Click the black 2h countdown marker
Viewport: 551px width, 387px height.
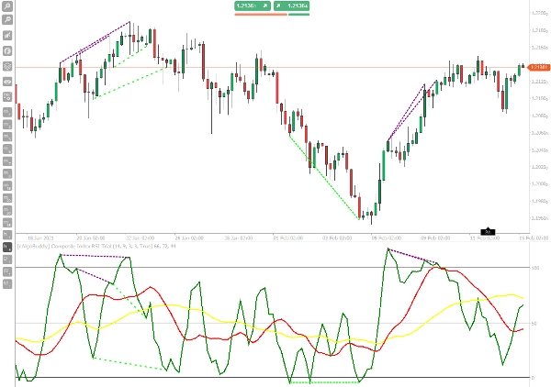pos(488,232)
